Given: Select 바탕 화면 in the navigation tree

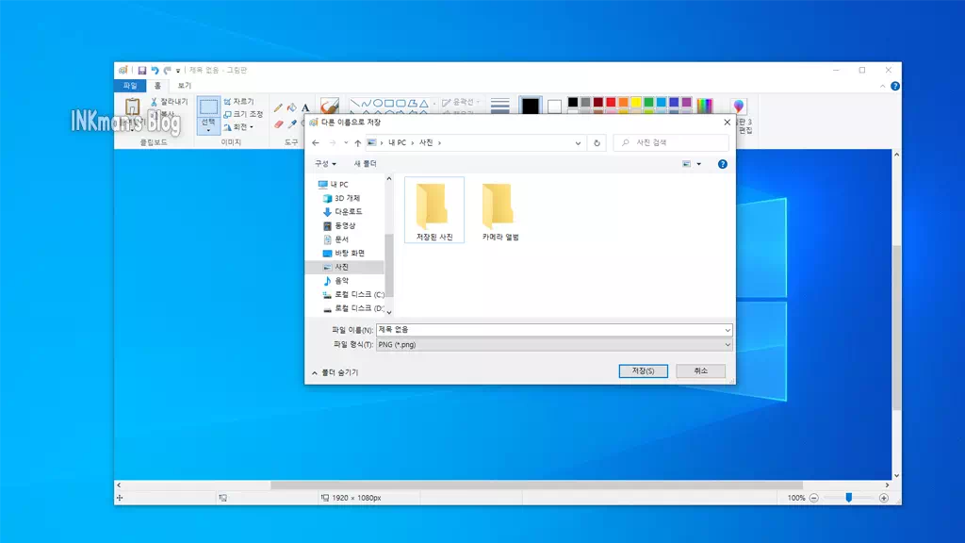Looking at the screenshot, I should [344, 253].
